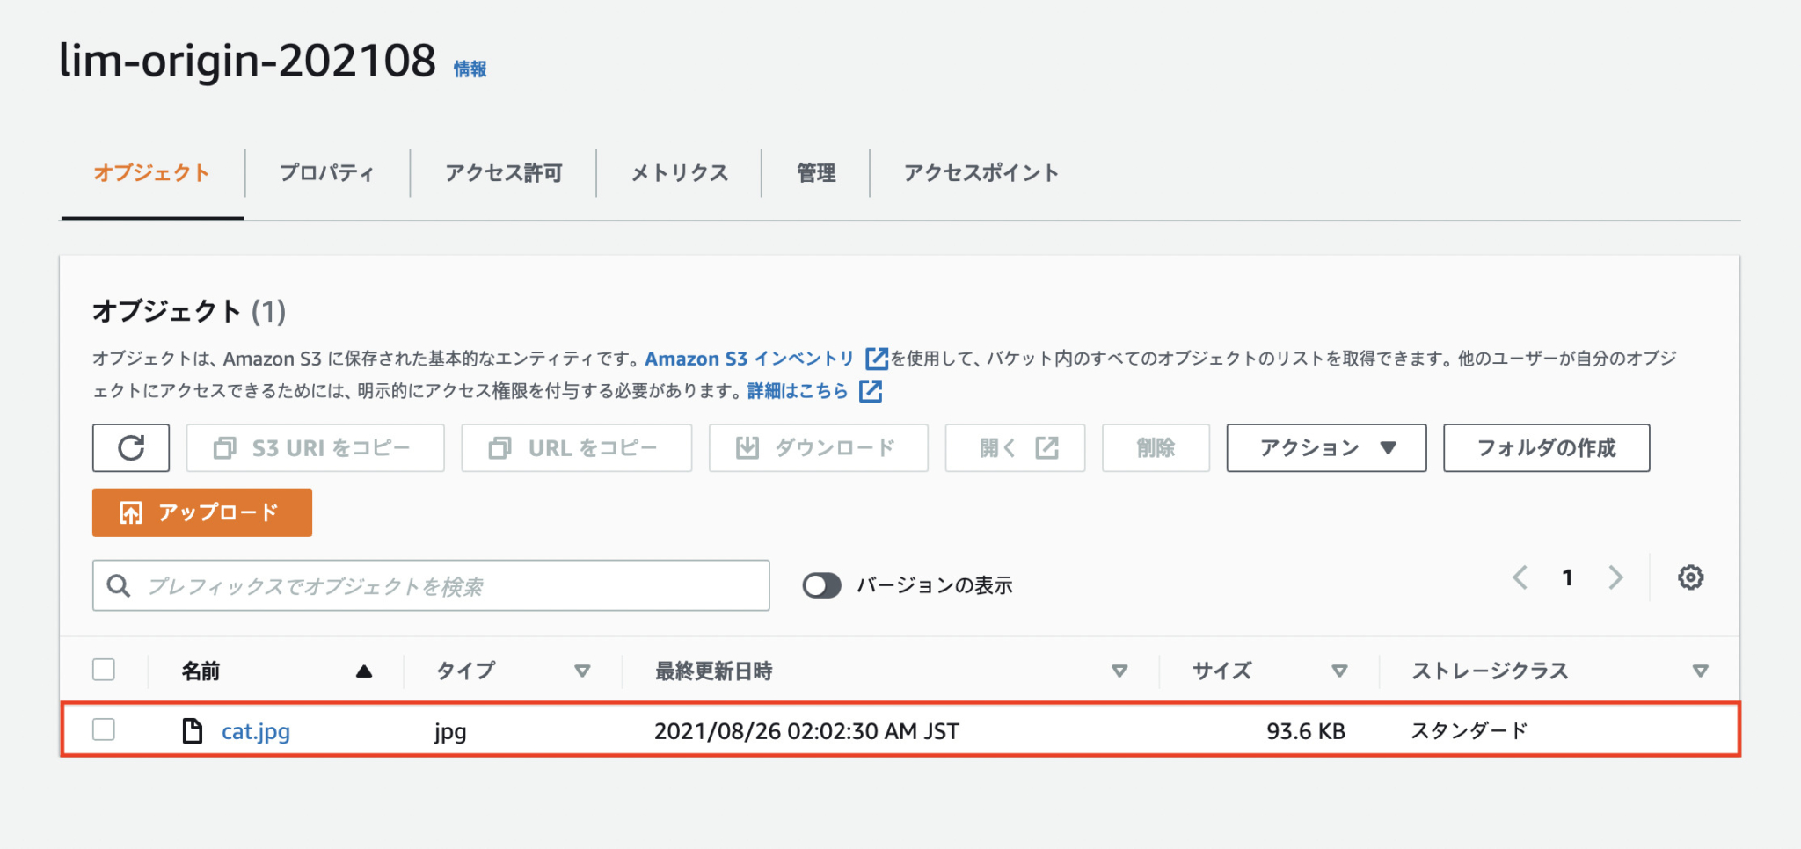Select all objects via header checkbox
The height and width of the screenshot is (849, 1801).
103,670
